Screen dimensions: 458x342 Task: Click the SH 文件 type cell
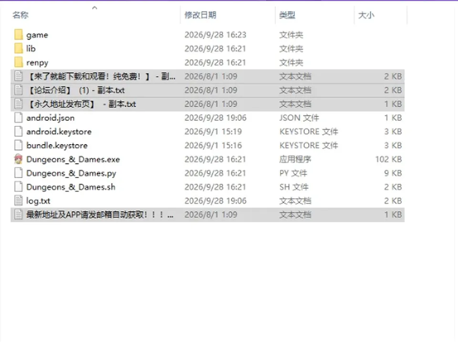pos(294,187)
